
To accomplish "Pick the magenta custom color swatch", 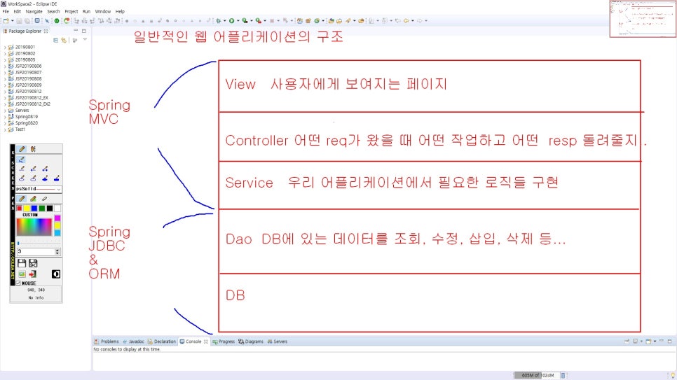I will [x=57, y=218].
